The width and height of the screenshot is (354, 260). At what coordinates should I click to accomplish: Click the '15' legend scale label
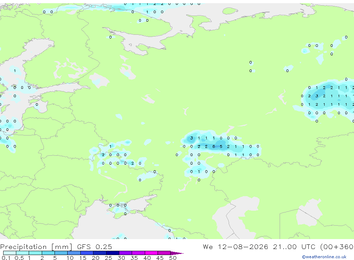82,258
